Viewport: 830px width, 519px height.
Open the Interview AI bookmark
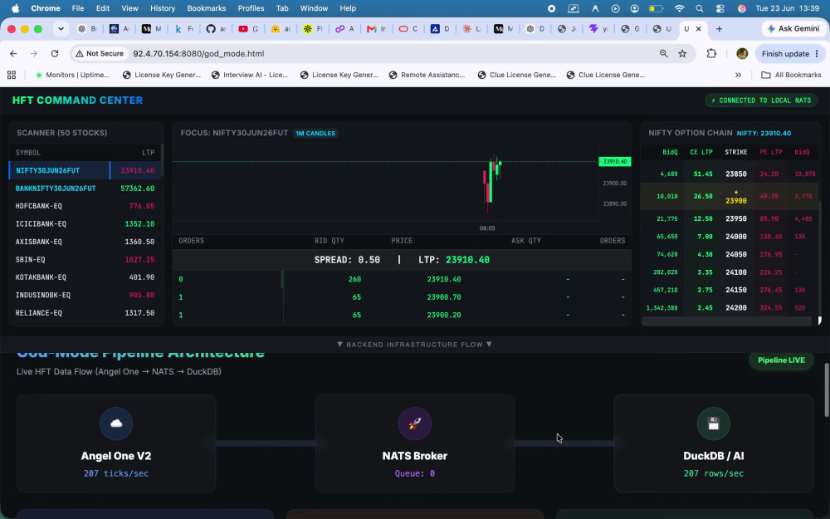(249, 75)
